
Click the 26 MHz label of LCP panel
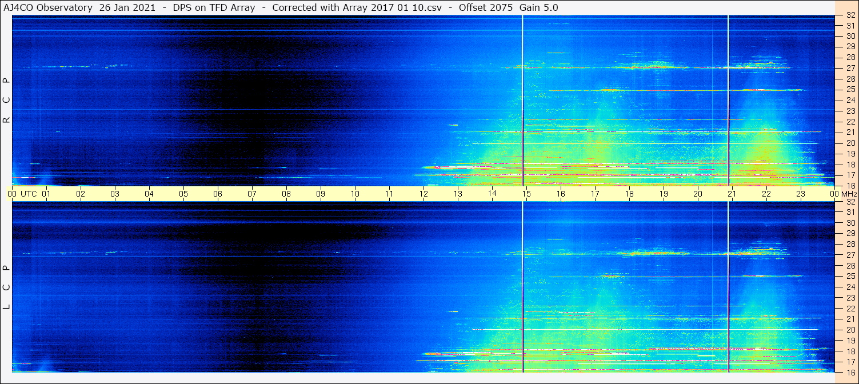pyautogui.click(x=850, y=265)
